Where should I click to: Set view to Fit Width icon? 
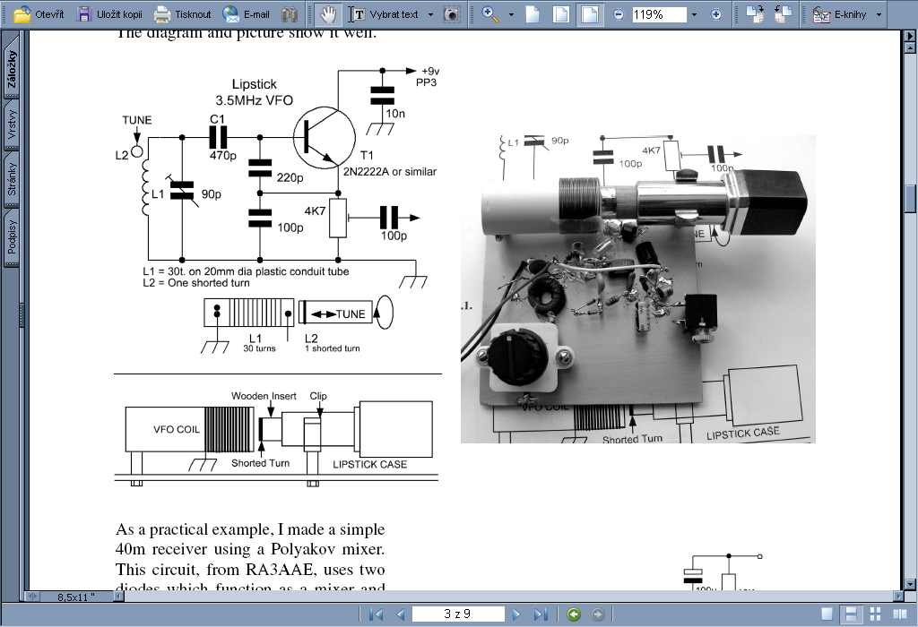click(590, 14)
